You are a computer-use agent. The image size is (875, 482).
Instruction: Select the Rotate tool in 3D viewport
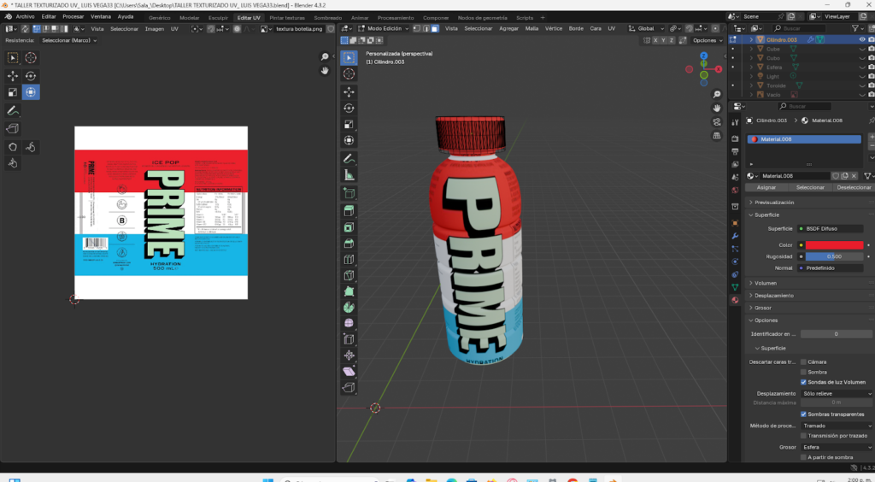[x=349, y=109]
